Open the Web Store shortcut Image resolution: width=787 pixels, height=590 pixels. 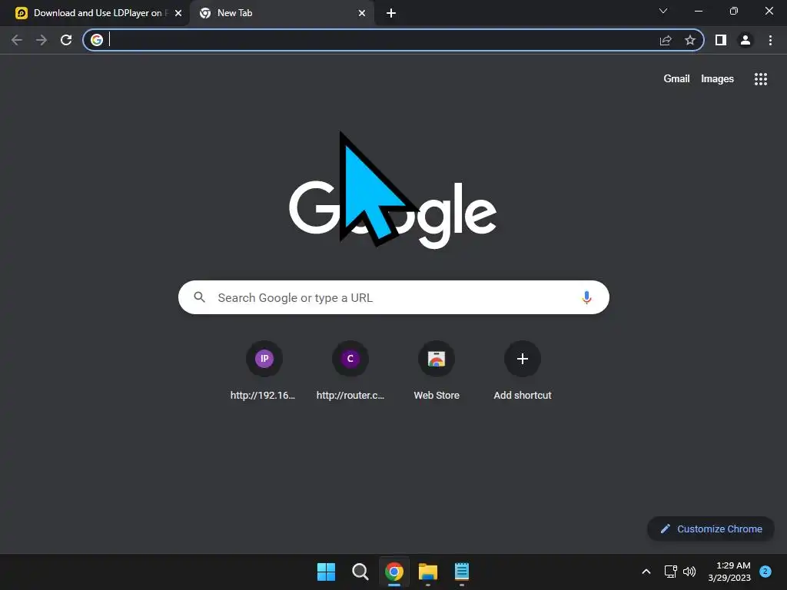437,371
